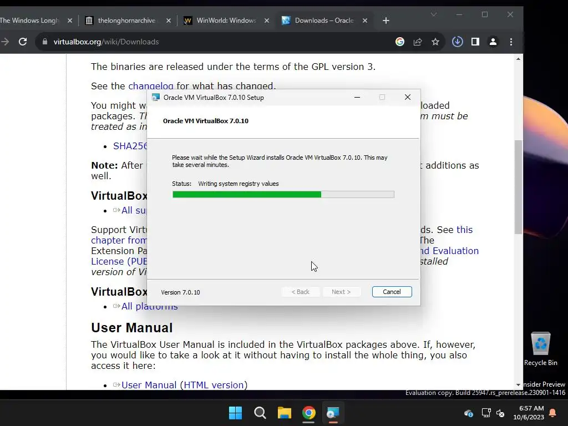Click scrollbar down arrow on webpage
Screen dimensions: 568x426
(519, 385)
